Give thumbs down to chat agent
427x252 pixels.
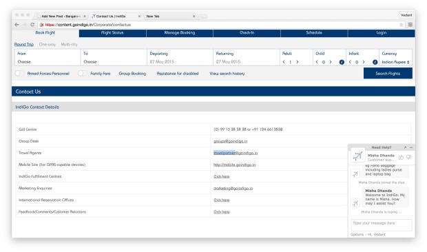[409, 157]
